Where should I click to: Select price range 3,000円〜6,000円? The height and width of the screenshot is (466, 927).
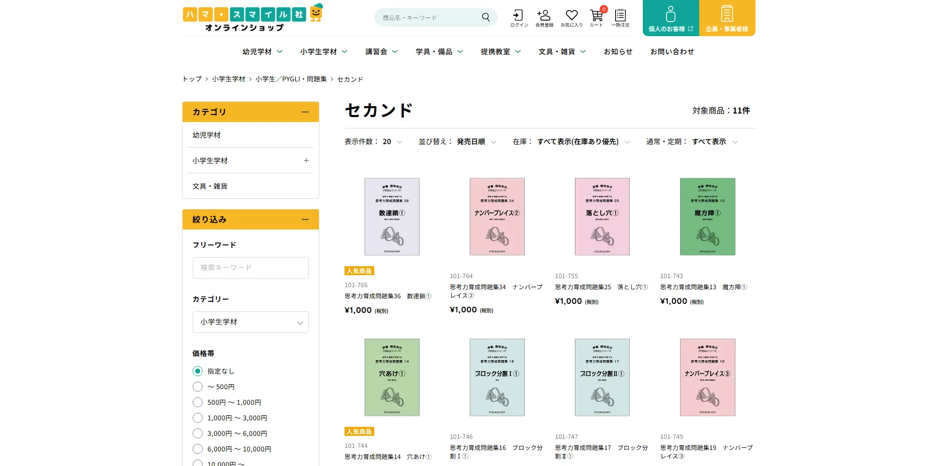tap(198, 433)
